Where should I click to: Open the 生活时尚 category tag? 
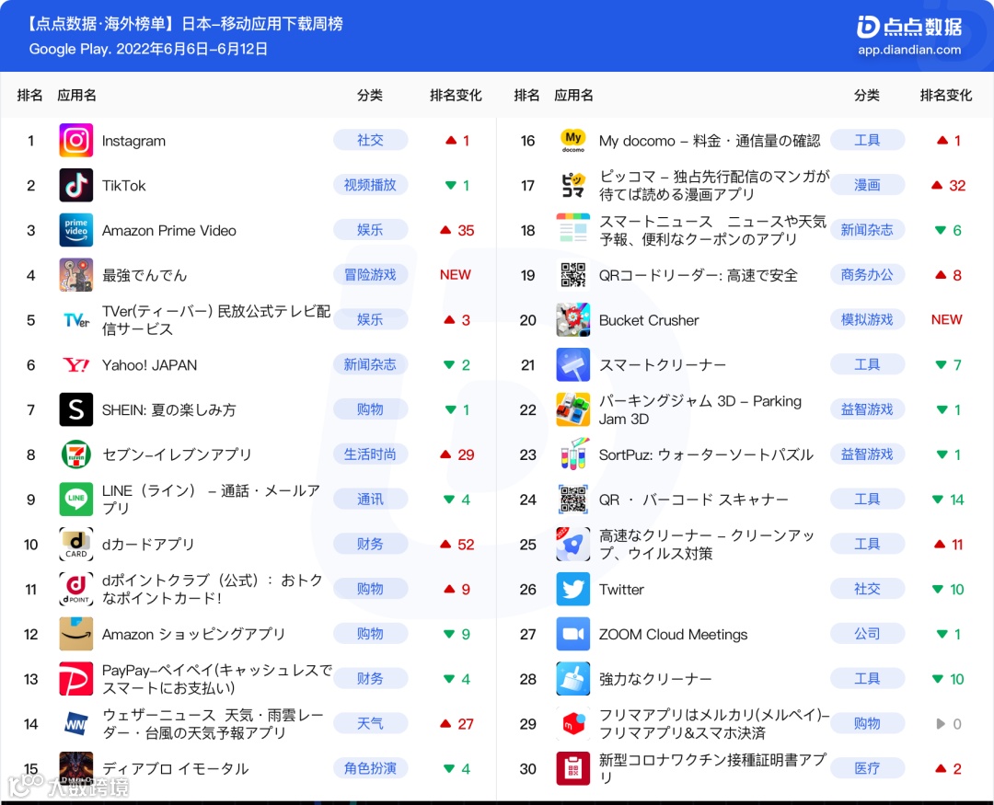[x=370, y=454]
